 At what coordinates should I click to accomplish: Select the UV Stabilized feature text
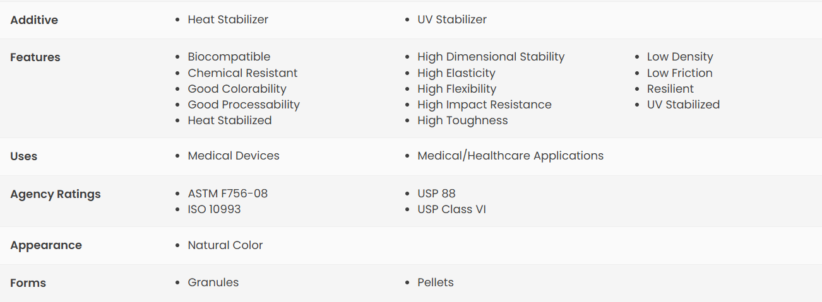[x=683, y=105]
